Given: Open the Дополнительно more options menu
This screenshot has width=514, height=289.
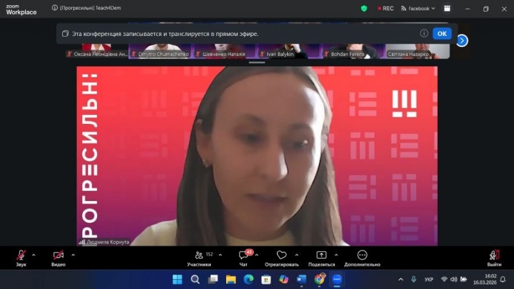Looking at the screenshot, I should point(362,255).
